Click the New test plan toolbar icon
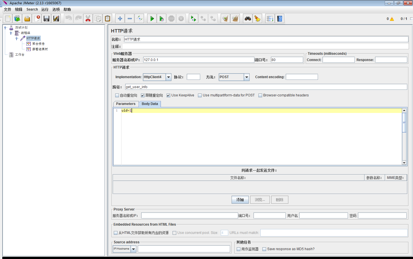 click(x=8, y=19)
